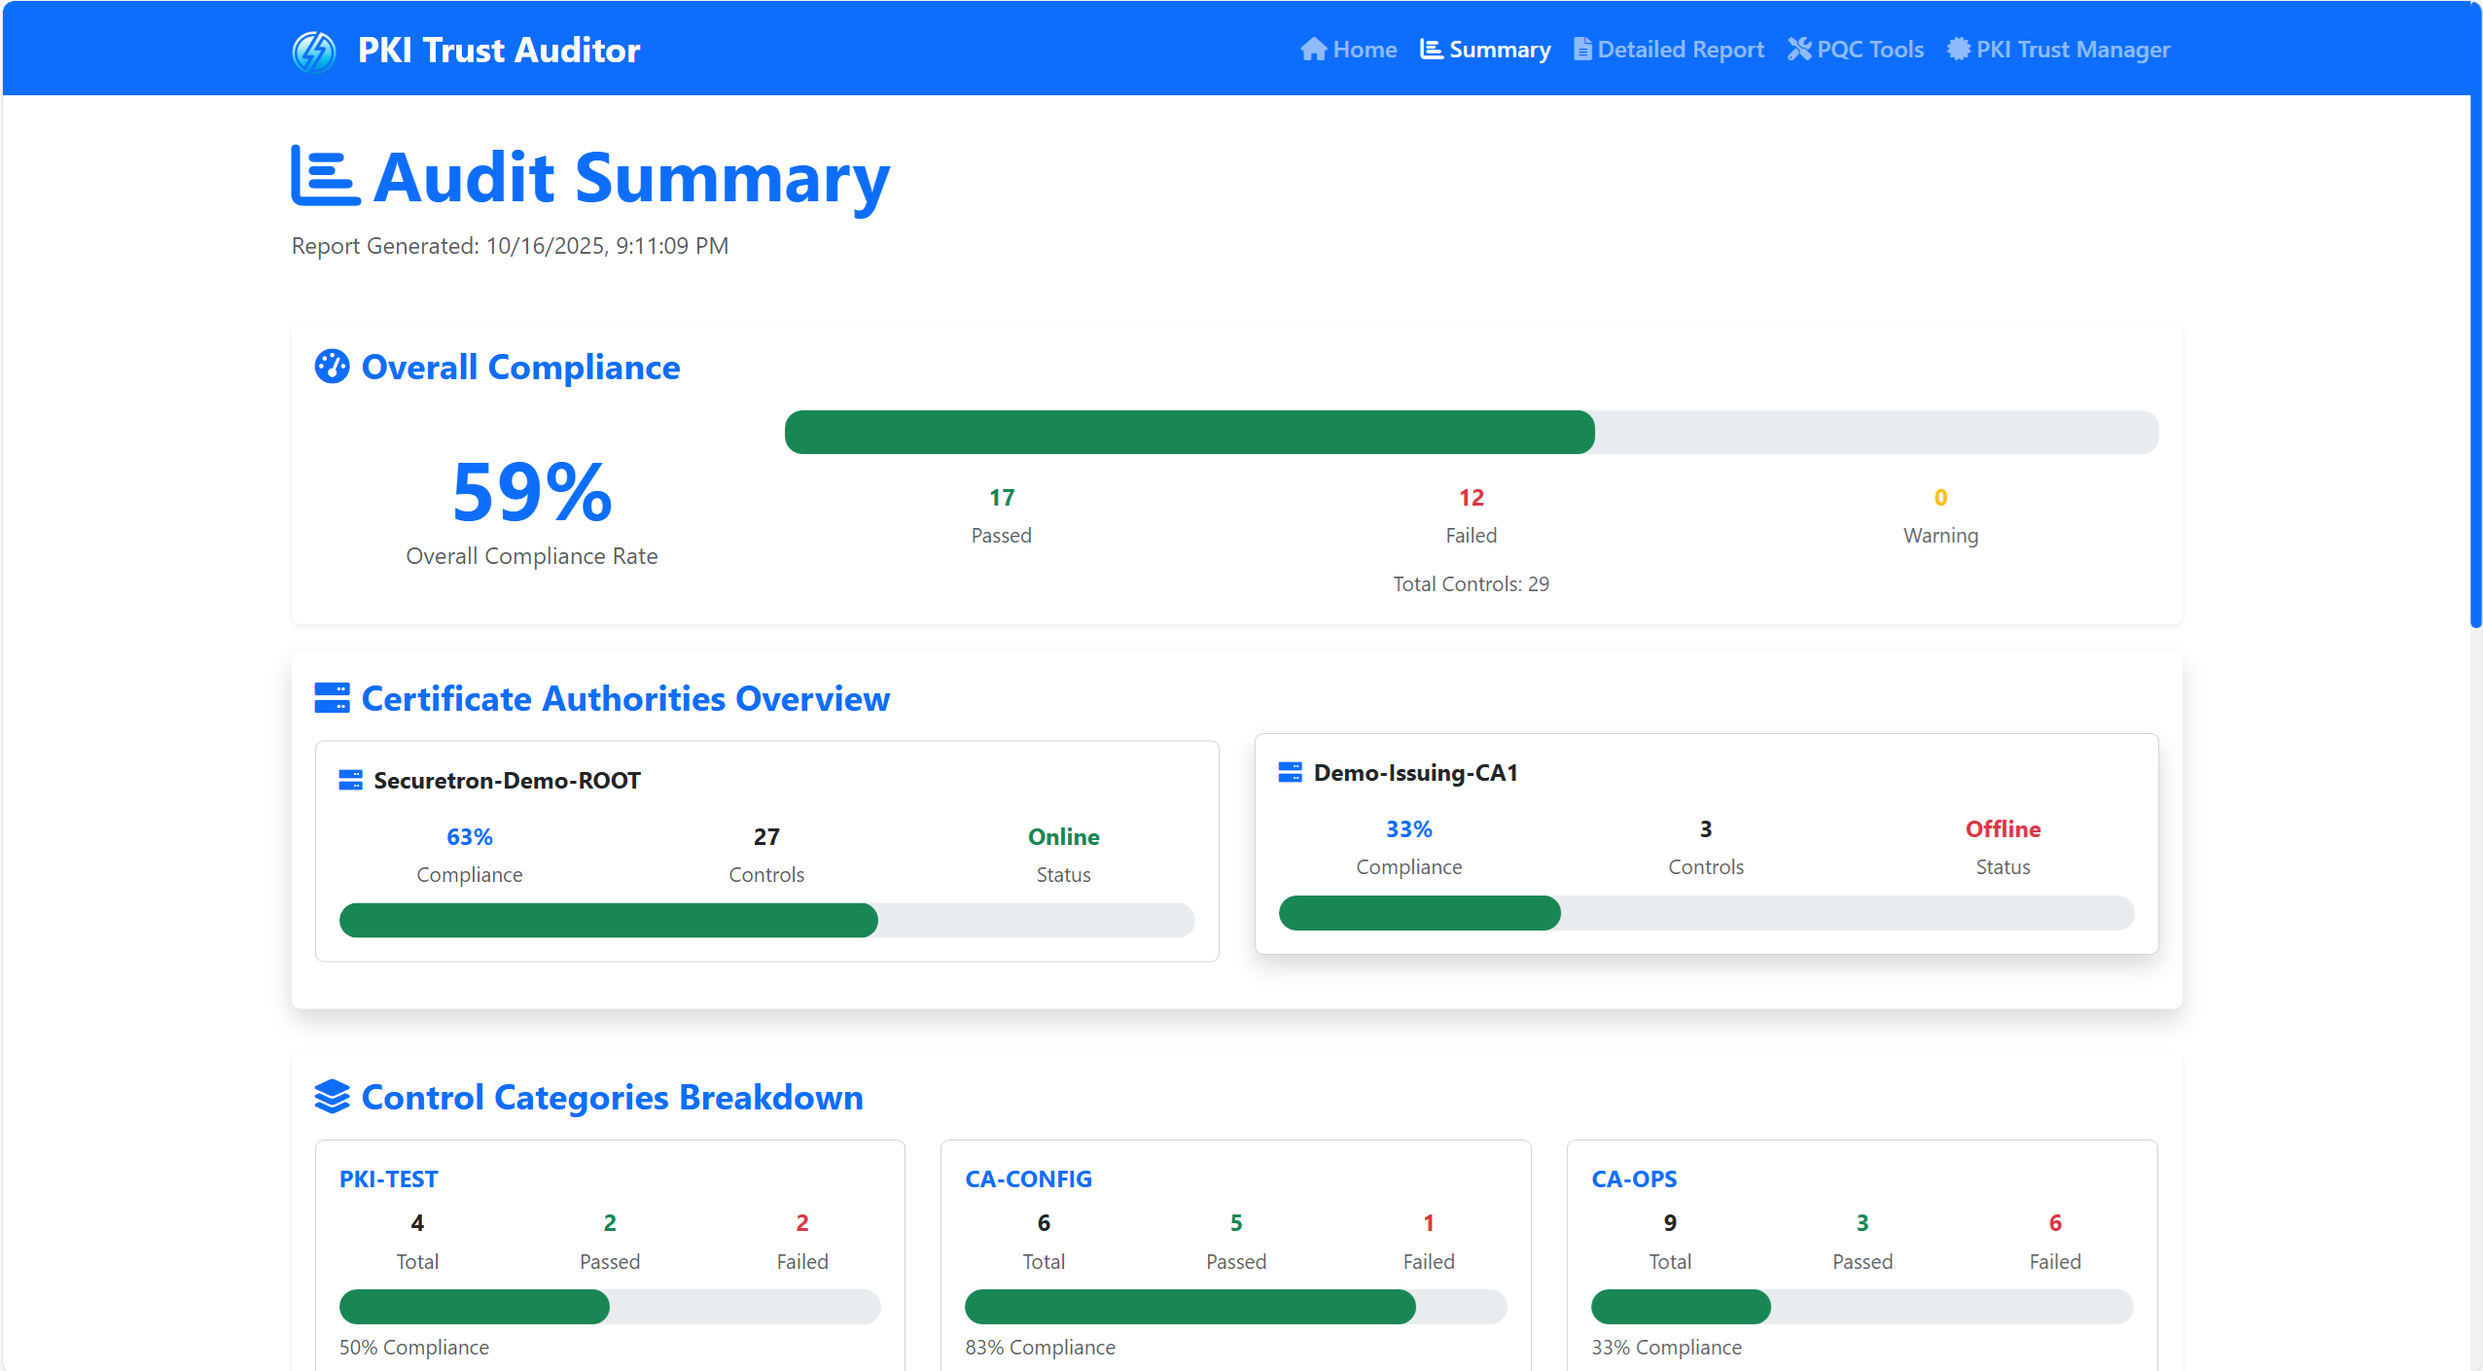2483x1371 pixels.
Task: Click the PKI Trust Auditor brand title
Action: 499,51
